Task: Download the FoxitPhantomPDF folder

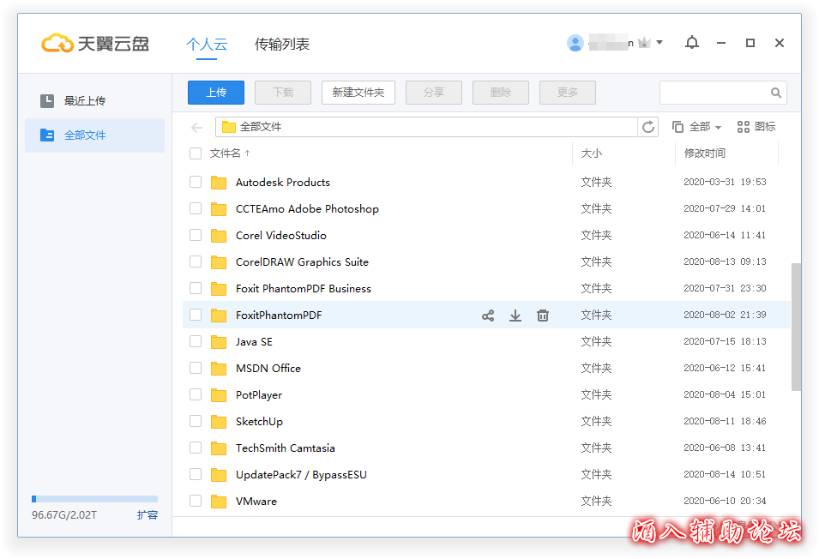Action: [515, 316]
